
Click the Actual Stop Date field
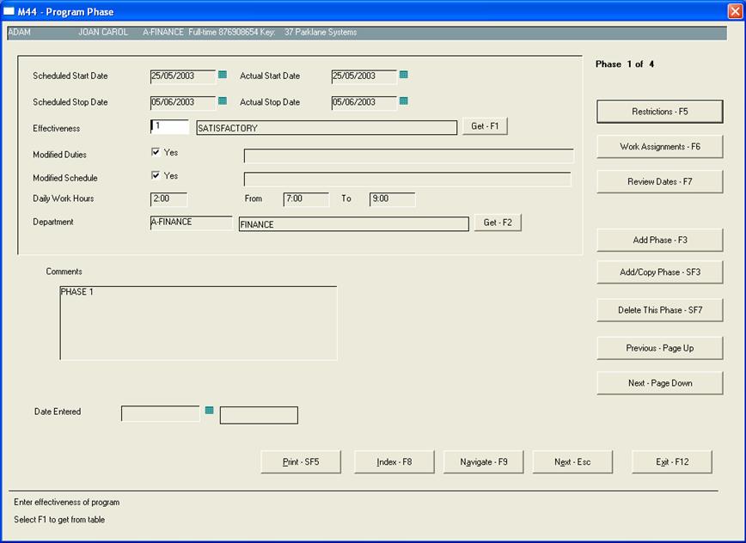coord(364,102)
